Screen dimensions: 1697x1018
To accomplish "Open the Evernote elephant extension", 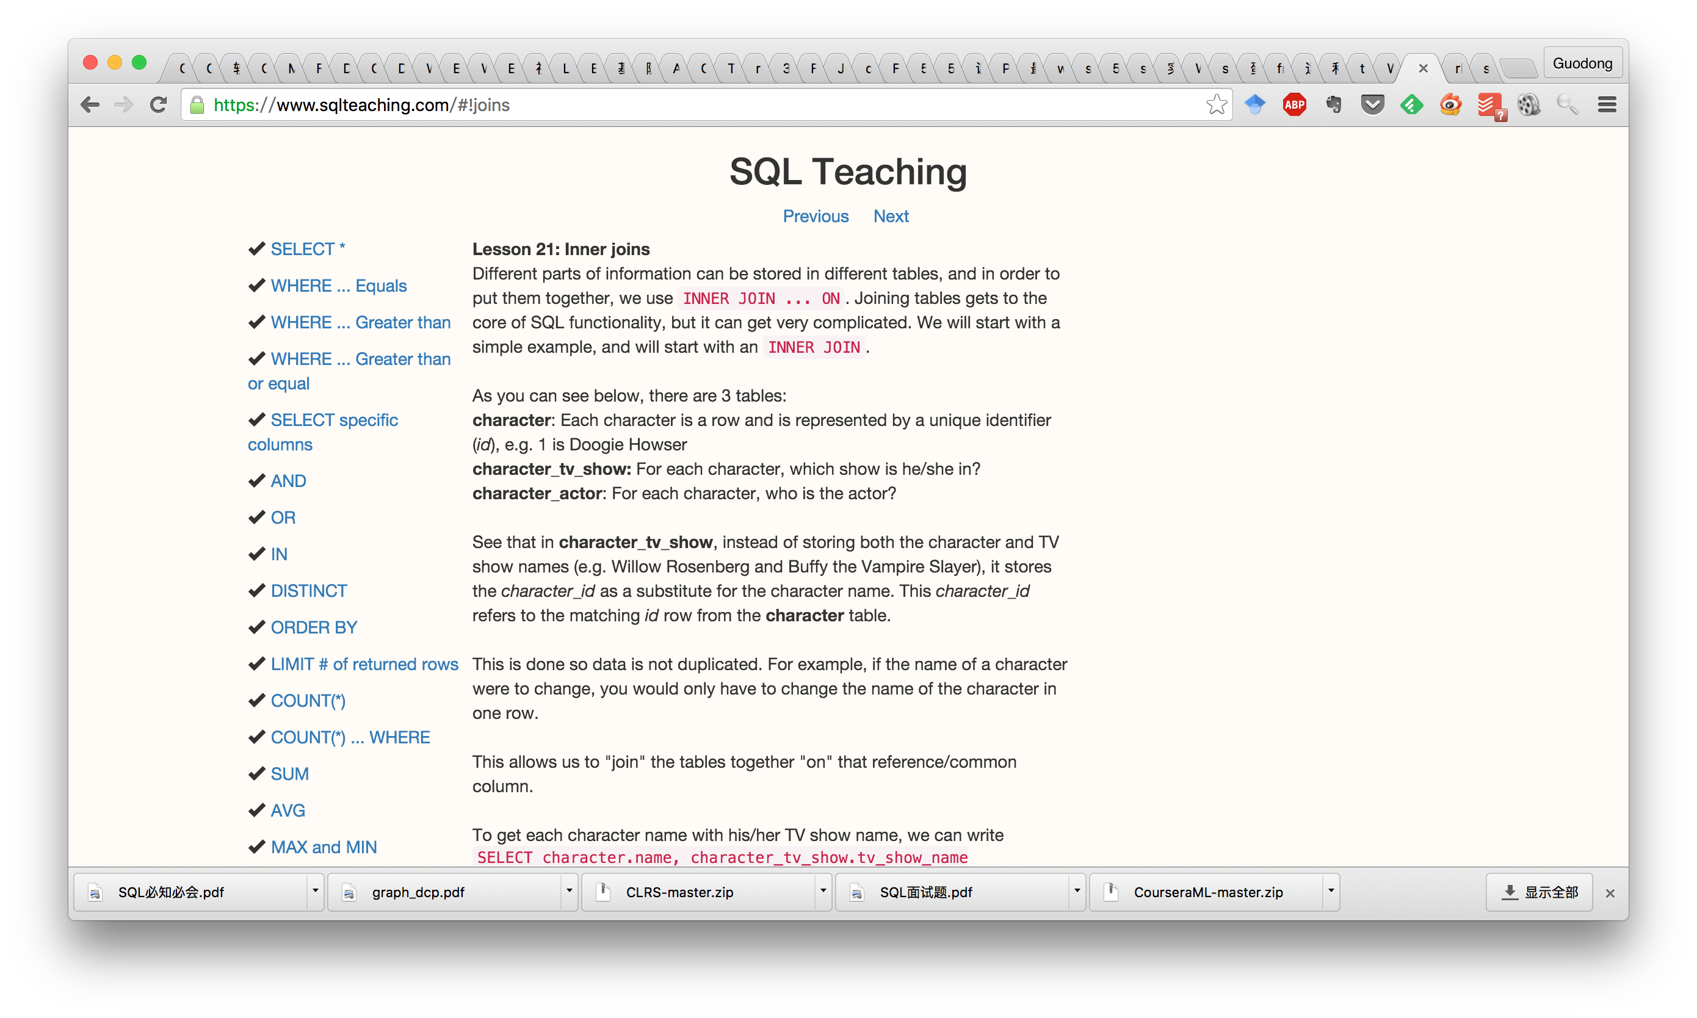I will tap(1333, 105).
